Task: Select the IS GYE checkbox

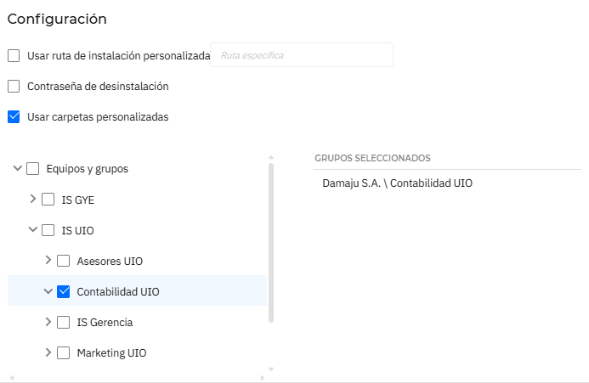Action: [x=48, y=200]
